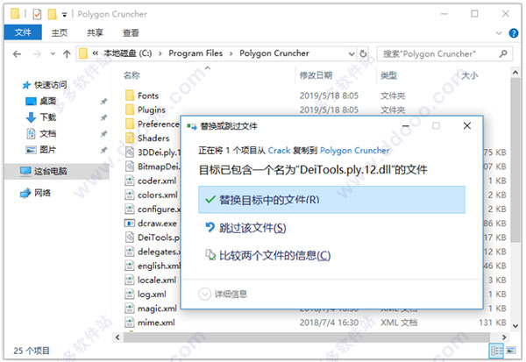
Task: Select DeiTools file icon
Action: point(130,238)
